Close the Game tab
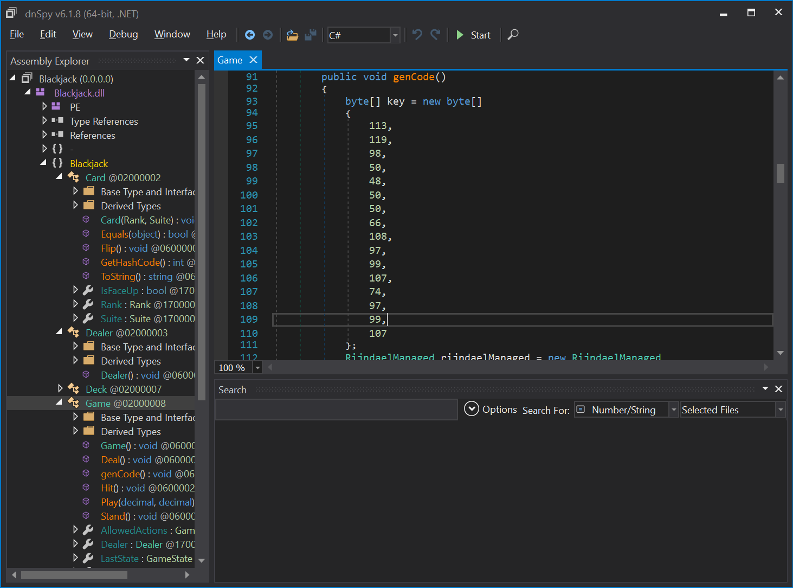This screenshot has width=793, height=588. pyautogui.click(x=253, y=60)
